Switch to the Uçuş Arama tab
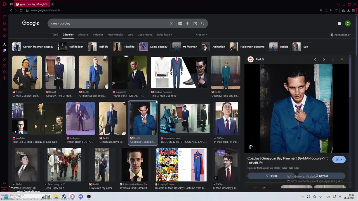 145,35
